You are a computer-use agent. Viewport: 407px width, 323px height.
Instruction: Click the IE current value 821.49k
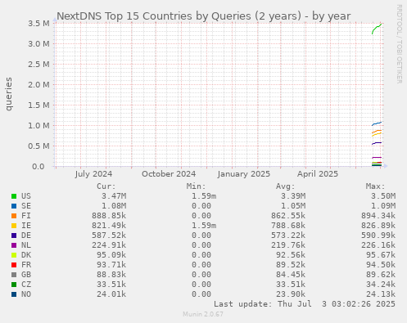click(109, 226)
